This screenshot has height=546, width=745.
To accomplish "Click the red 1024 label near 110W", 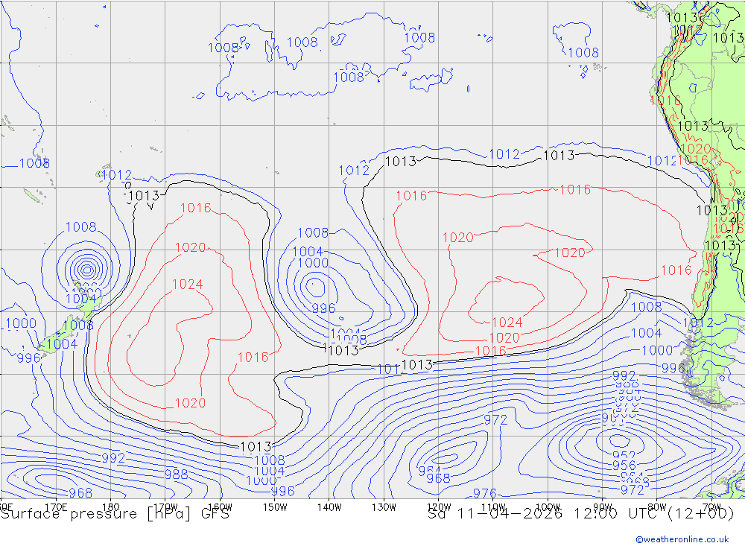I will pyautogui.click(x=507, y=323).
